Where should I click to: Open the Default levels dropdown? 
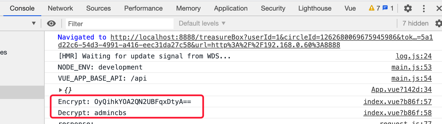tap(202, 23)
